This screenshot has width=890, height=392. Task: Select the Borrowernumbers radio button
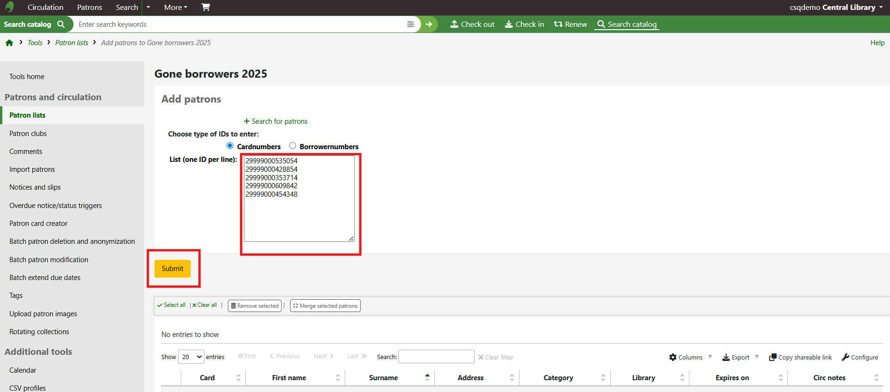pyautogui.click(x=292, y=146)
